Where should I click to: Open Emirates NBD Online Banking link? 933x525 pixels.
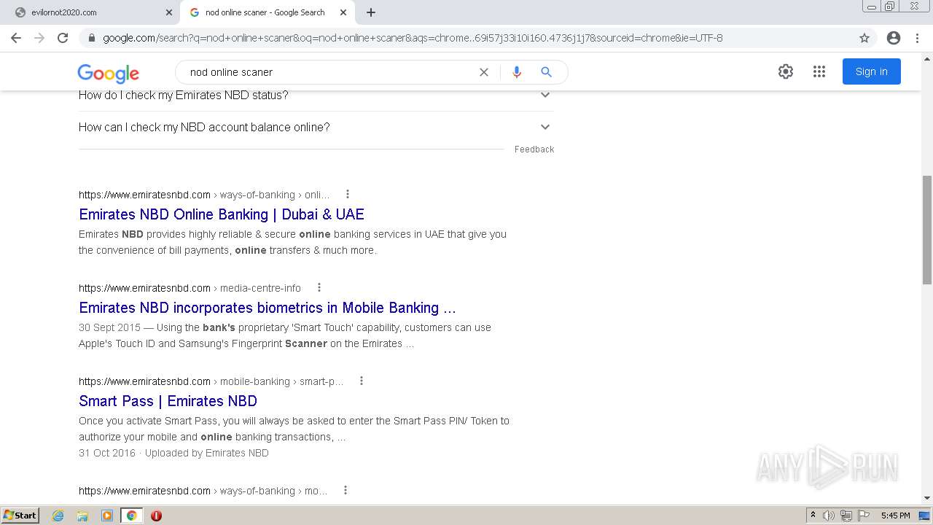pyautogui.click(x=222, y=214)
